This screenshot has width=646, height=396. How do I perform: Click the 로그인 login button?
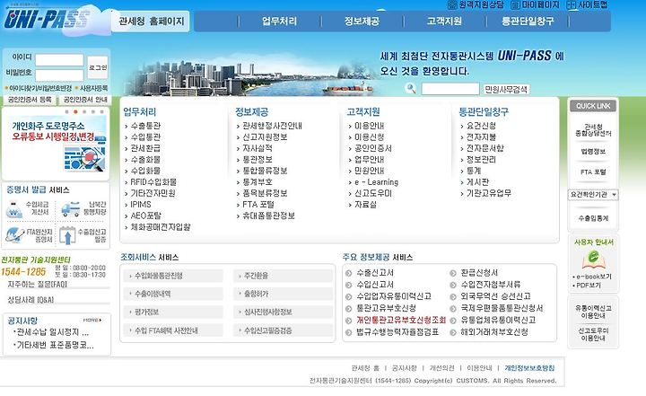pos(98,67)
